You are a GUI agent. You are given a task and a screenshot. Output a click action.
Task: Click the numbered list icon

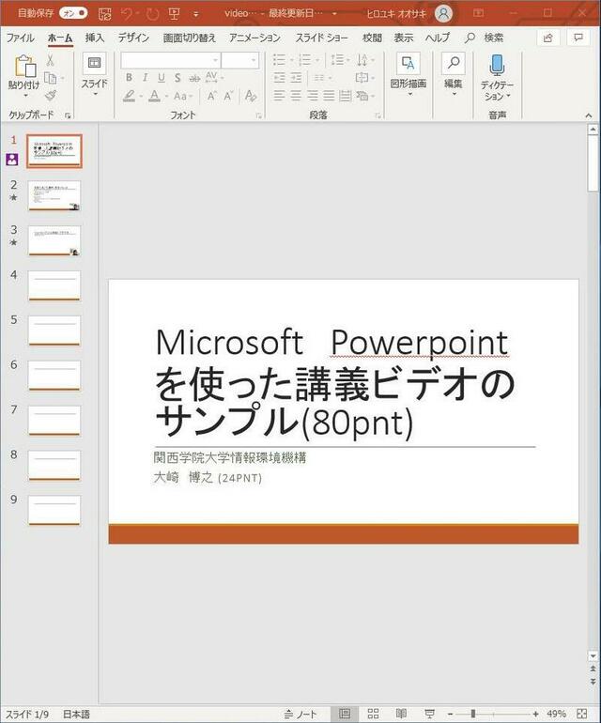[x=304, y=60]
